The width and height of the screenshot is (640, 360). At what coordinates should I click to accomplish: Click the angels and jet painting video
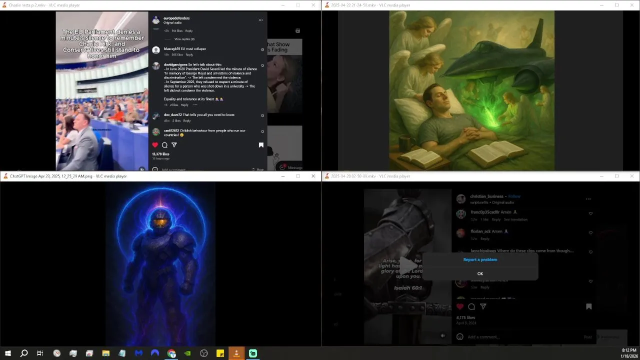471,90
